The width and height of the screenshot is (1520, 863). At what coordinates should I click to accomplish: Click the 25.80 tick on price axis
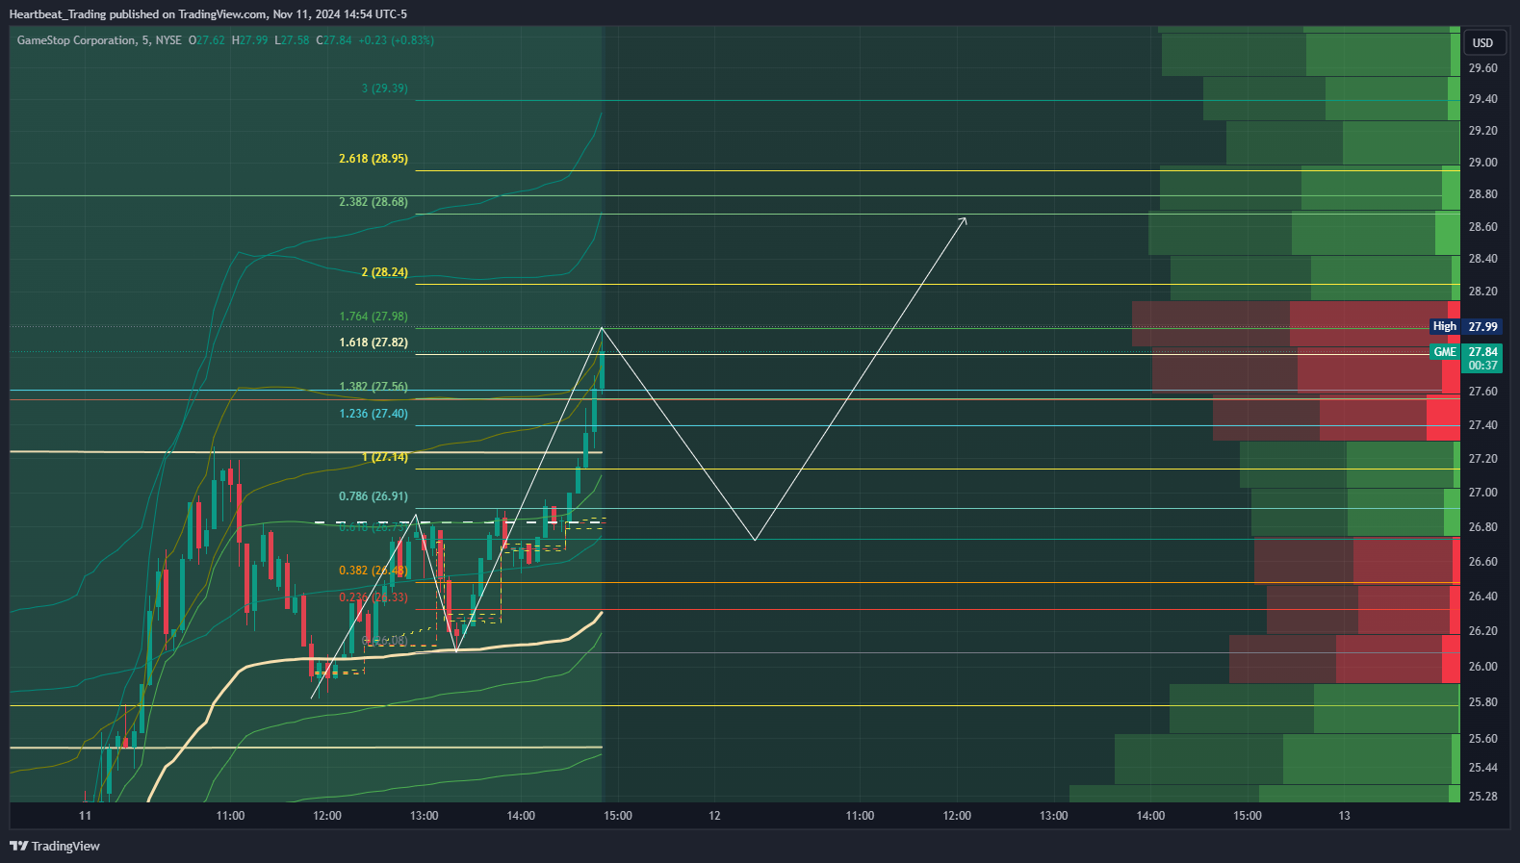1482,702
